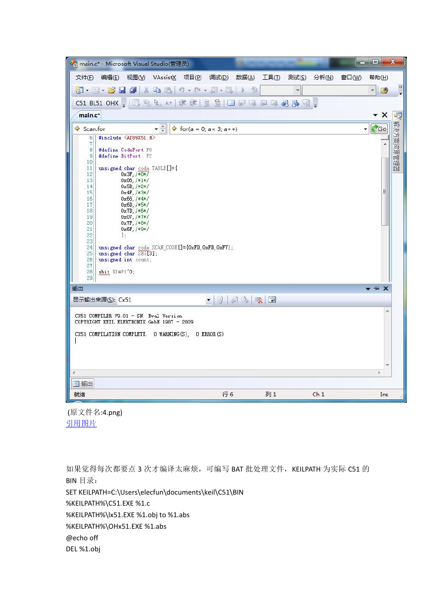Click the output panel vertical scrollbar
This screenshot has height=616, width=436.
(387, 339)
